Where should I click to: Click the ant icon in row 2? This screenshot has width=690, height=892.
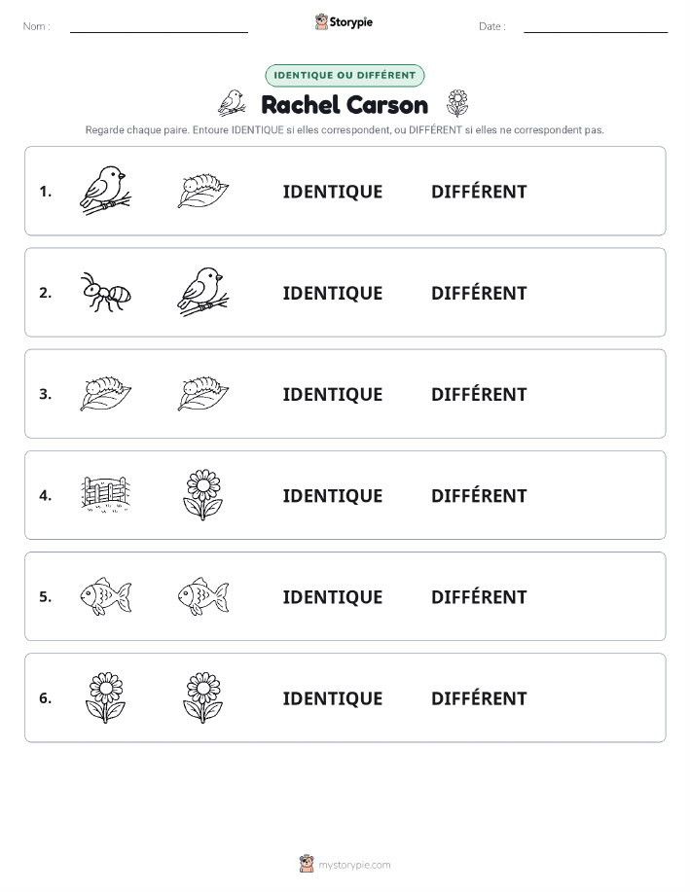point(105,292)
